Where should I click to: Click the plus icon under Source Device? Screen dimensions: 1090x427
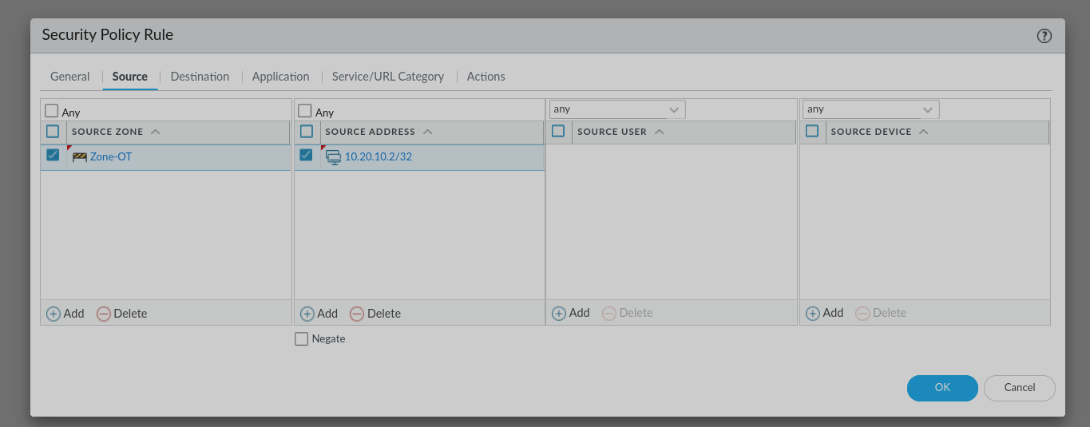[813, 313]
